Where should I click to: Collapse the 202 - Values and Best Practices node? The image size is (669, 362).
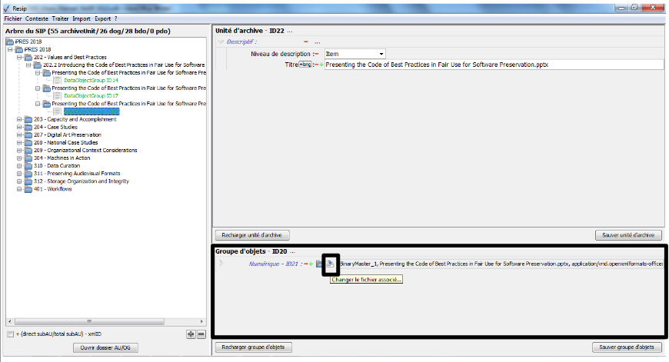tap(18, 57)
